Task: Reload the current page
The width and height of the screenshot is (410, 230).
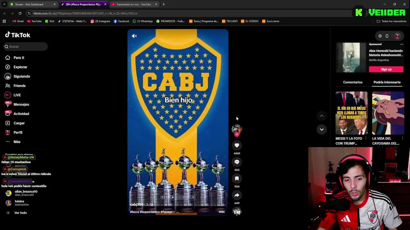Action: pyautogui.click(x=20, y=13)
